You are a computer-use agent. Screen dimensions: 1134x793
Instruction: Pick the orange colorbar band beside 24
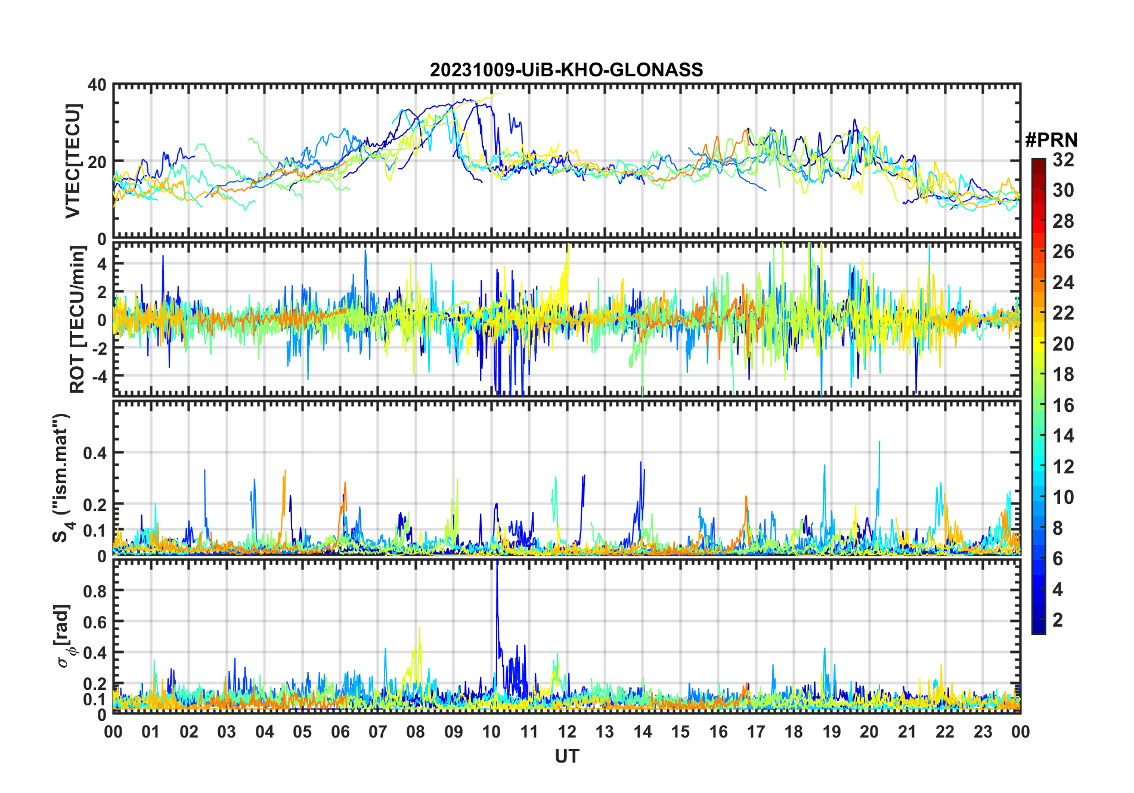pyautogui.click(x=1038, y=282)
